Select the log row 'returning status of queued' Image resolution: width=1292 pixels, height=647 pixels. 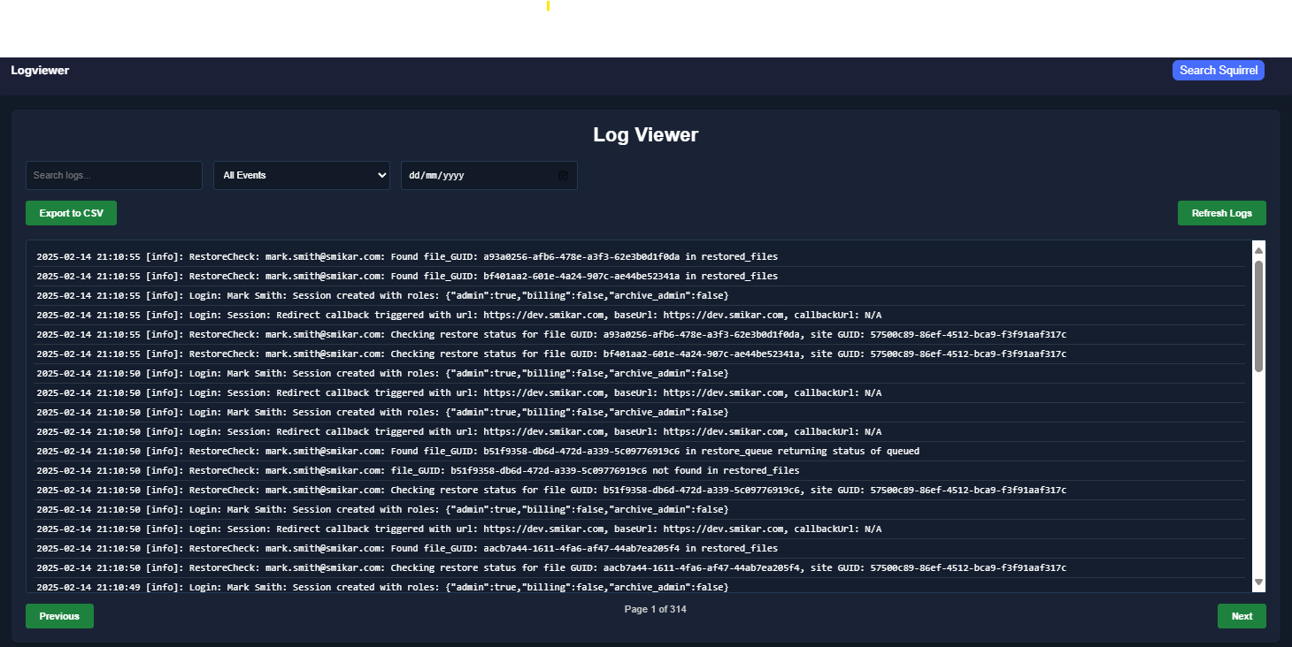coord(478,451)
